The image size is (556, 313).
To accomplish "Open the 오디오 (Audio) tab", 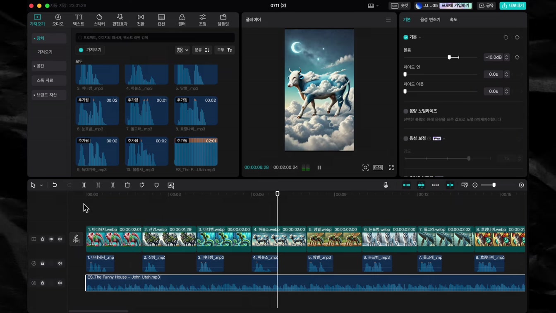I will point(58,19).
